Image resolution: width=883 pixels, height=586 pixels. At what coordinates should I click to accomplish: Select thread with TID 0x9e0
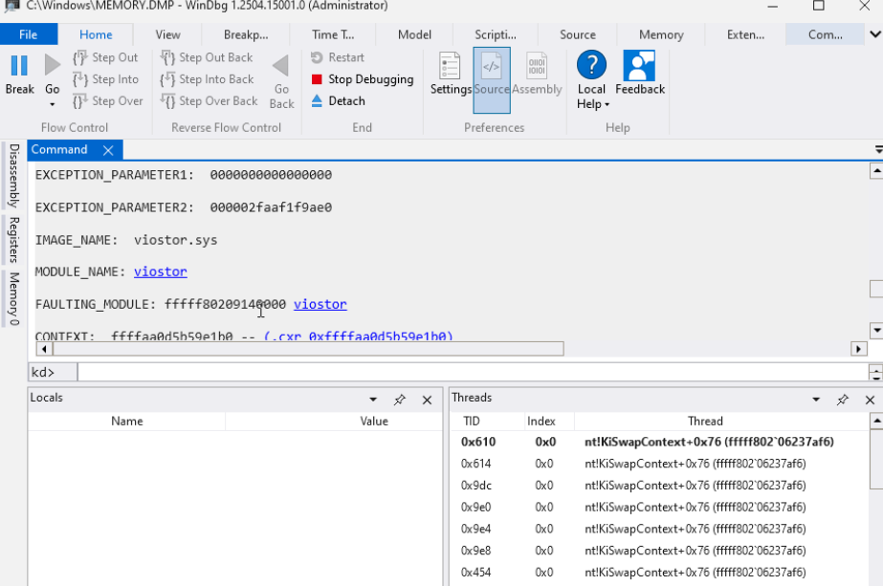tap(660, 508)
